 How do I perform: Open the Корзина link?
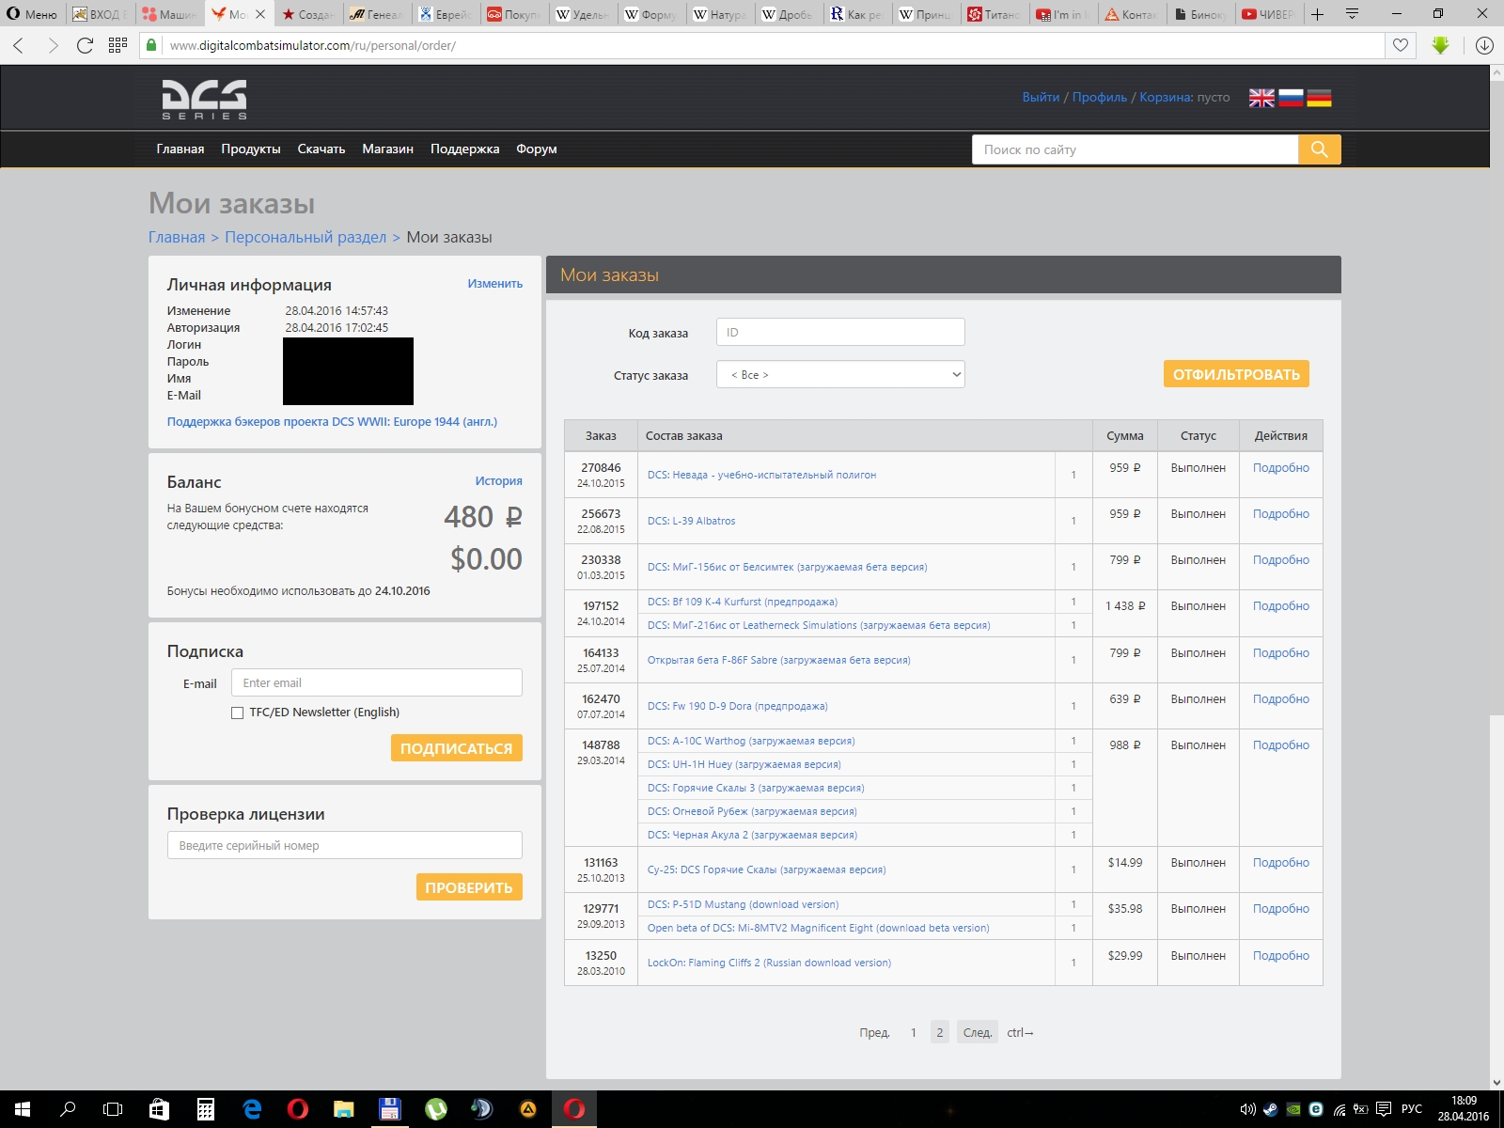pyautogui.click(x=1166, y=98)
